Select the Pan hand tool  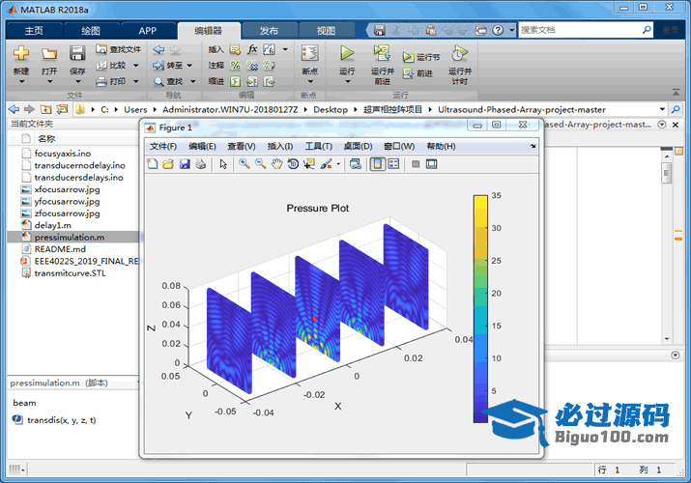[276, 164]
